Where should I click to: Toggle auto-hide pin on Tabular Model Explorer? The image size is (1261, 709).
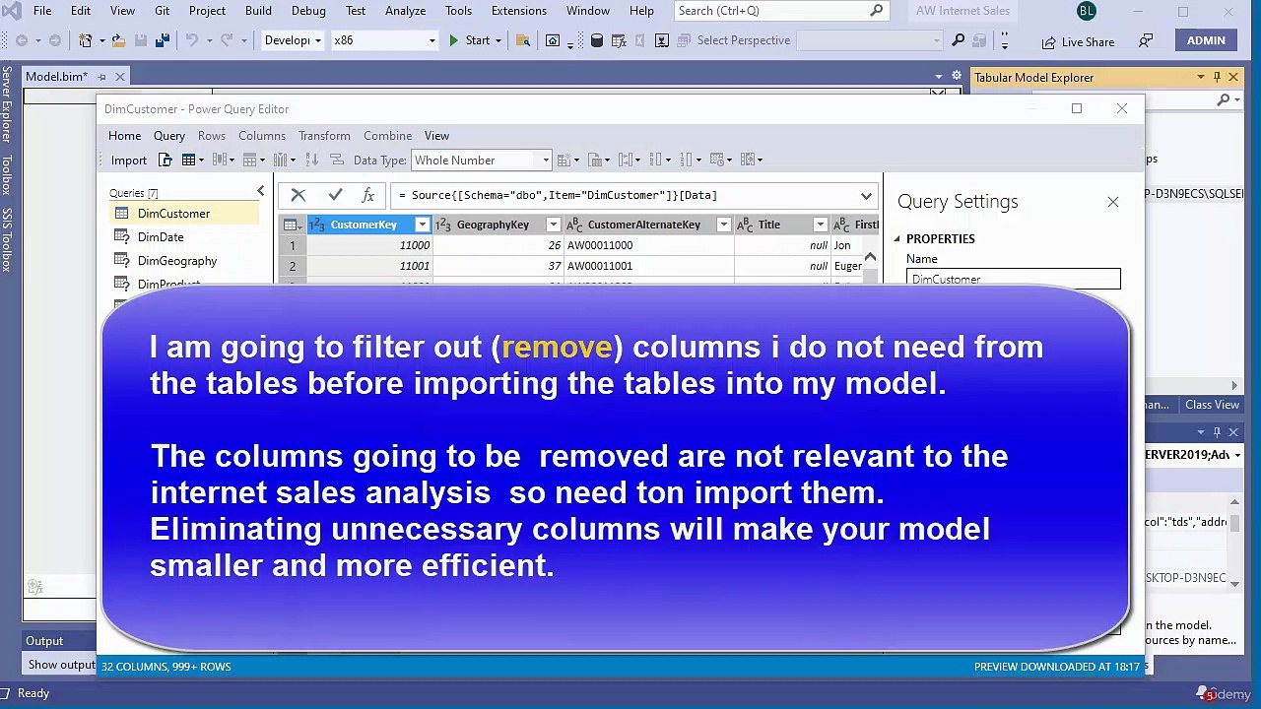(x=1218, y=77)
